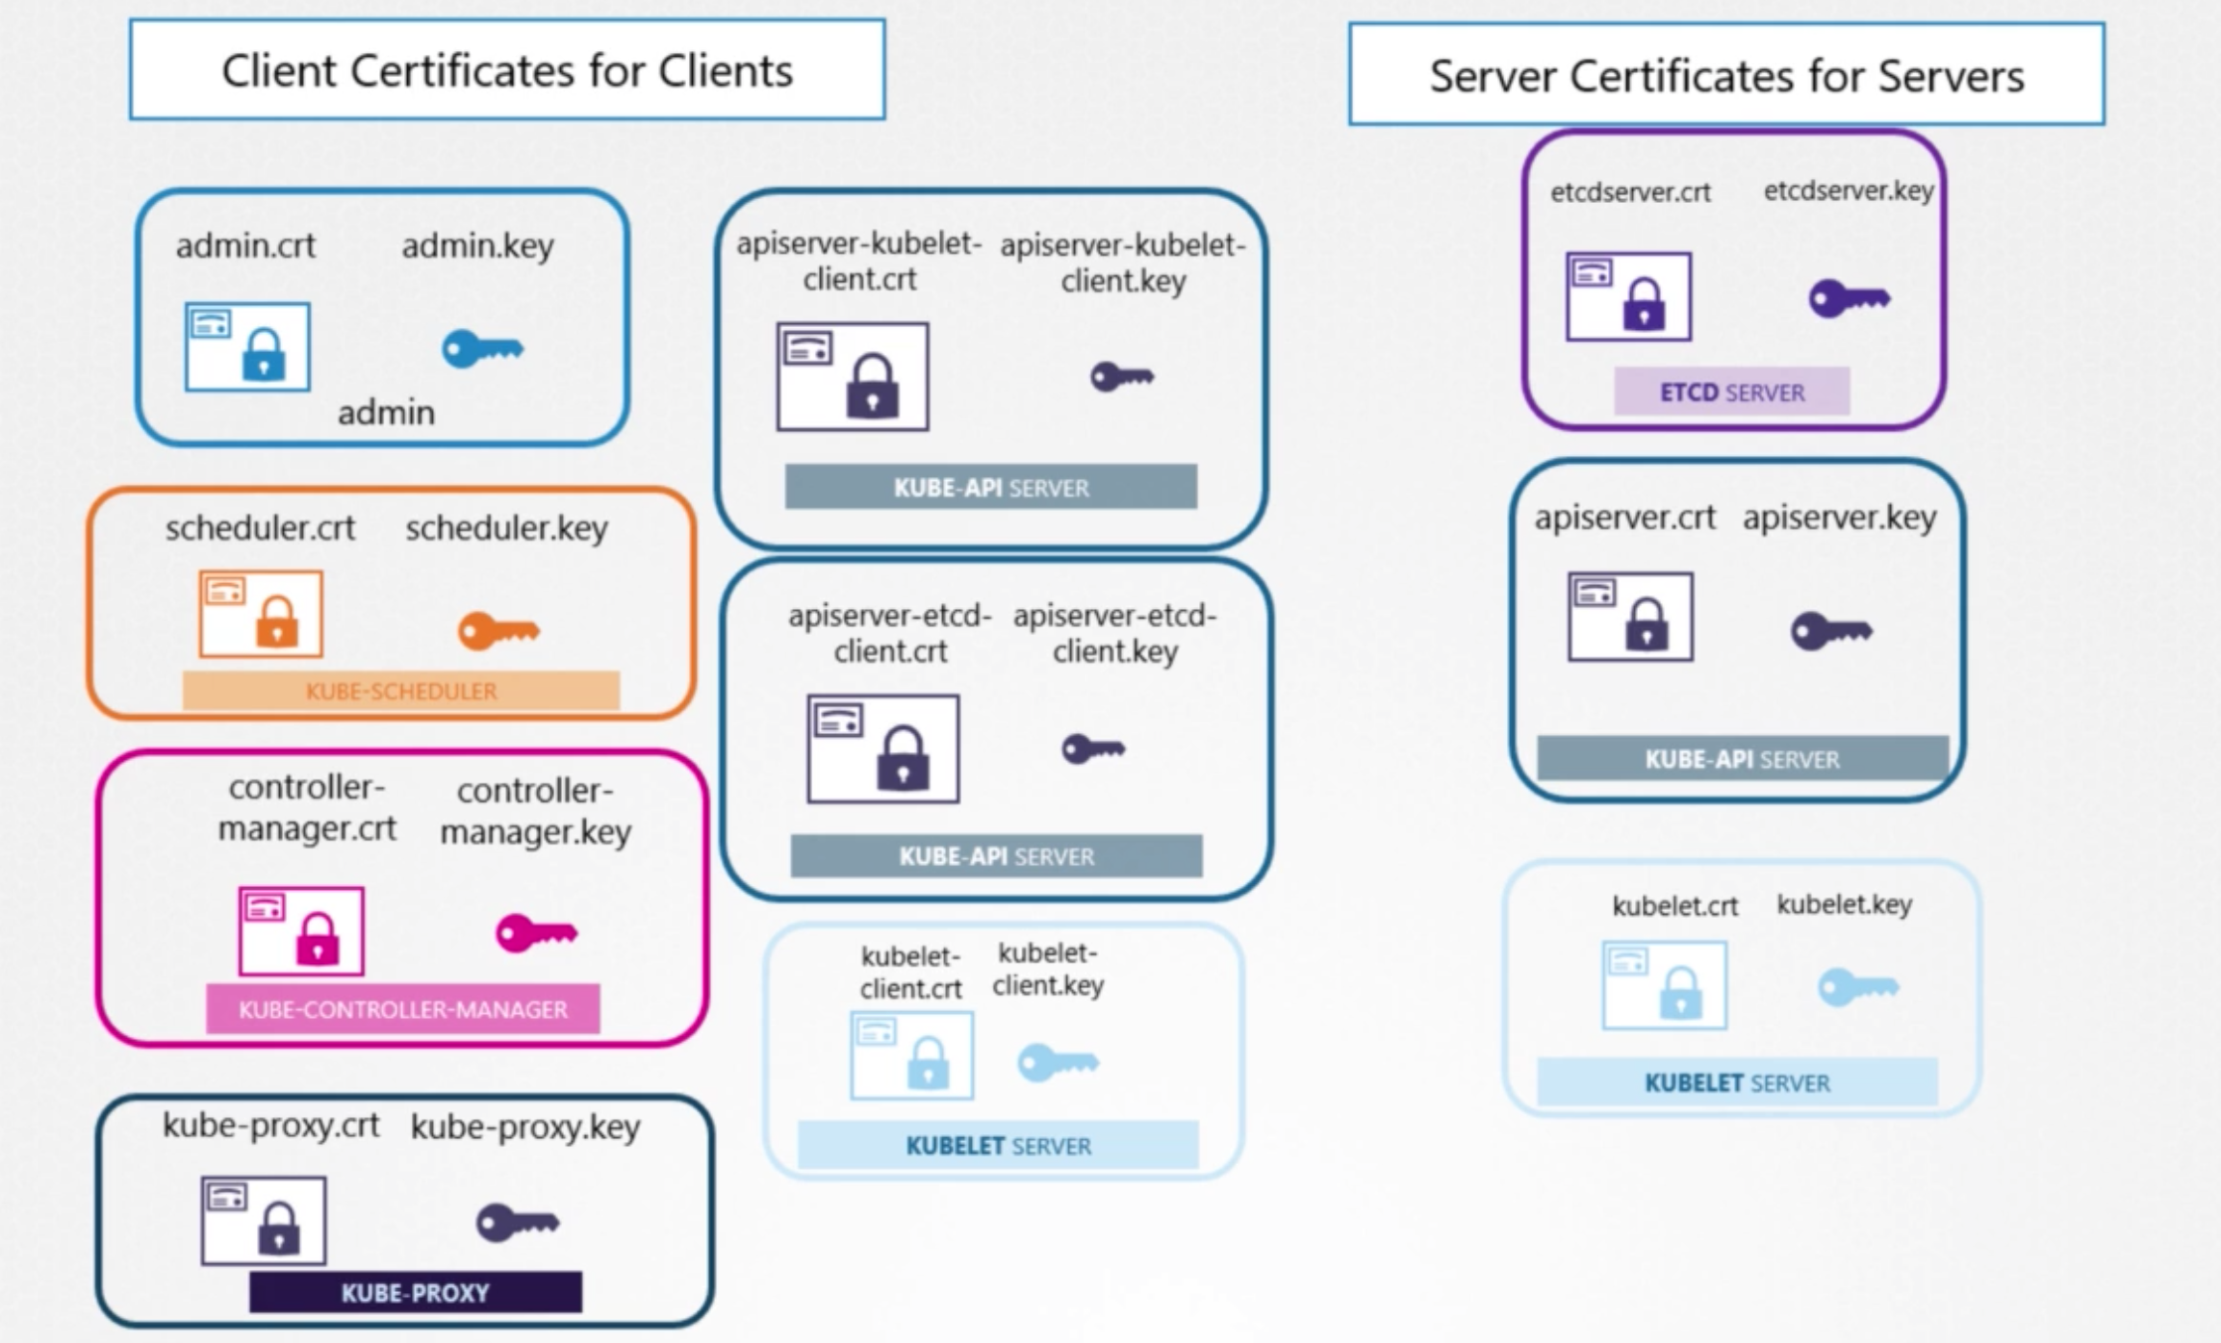Click the light blue kubelet.key key icon
The width and height of the screenshot is (2221, 1343).
pos(1857,987)
